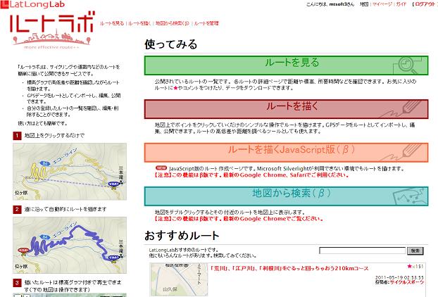Click the step 1 number badge
The image size is (438, 297).
click(x=17, y=134)
